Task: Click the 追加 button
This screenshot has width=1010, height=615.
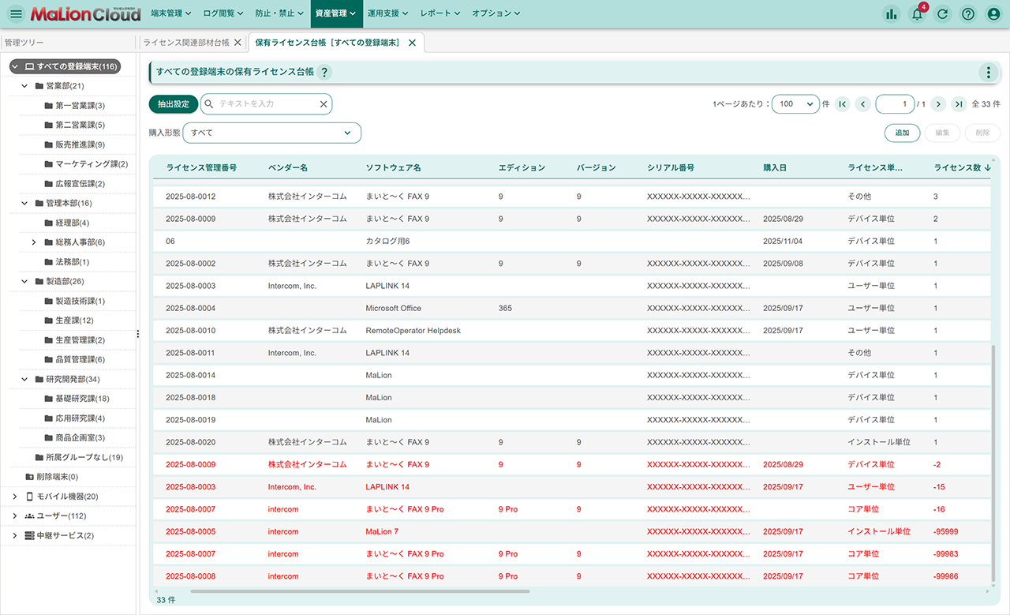Action: [902, 133]
